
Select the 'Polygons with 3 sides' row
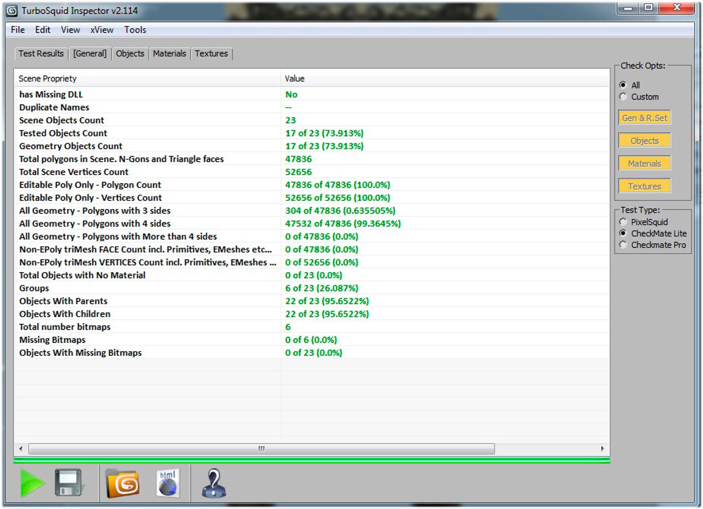[x=312, y=211]
